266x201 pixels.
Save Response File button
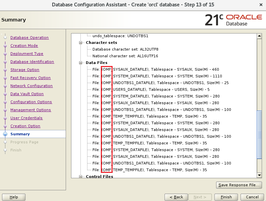tap(239, 185)
